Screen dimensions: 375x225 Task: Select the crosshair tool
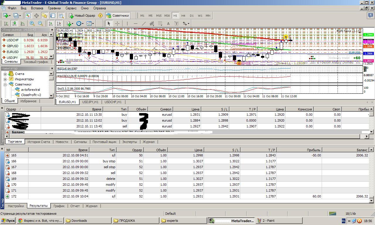[x=117, y=23]
